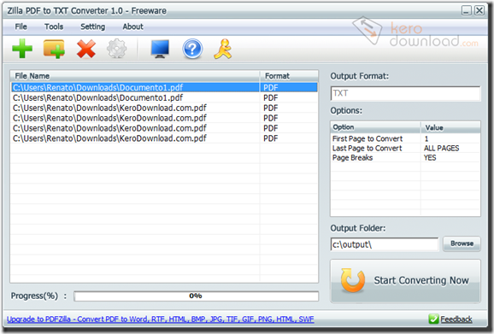The width and height of the screenshot is (494, 334).
Task: Click the ALL PAGES value cell
Action: 441,149
